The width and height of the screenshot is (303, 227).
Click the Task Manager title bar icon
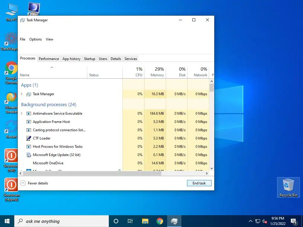(22, 20)
